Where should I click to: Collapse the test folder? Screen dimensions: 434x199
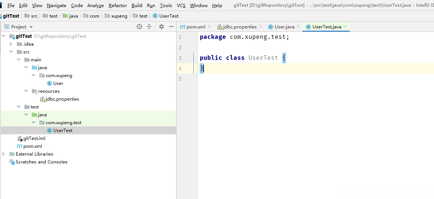click(x=18, y=107)
